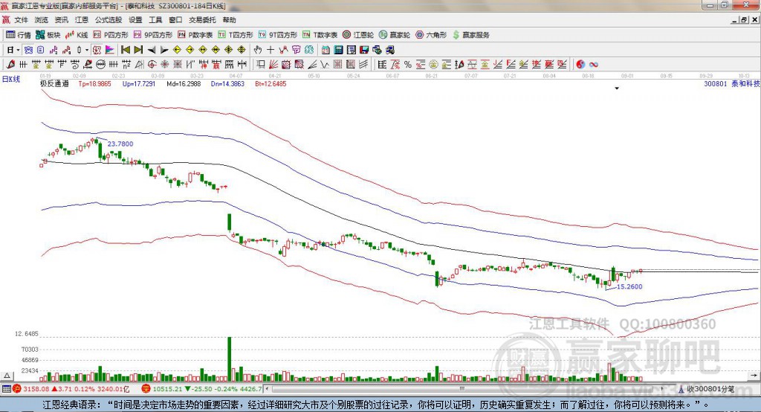Select the circled 金 golden ratio tool
761x412 pixels.
click(x=433, y=65)
